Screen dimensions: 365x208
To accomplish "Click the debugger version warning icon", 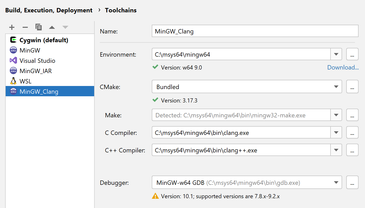I will pyautogui.click(x=155, y=196).
